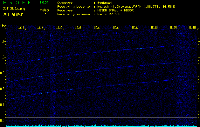
Task: Click the 1.0.0f version label
Action: 45,3
